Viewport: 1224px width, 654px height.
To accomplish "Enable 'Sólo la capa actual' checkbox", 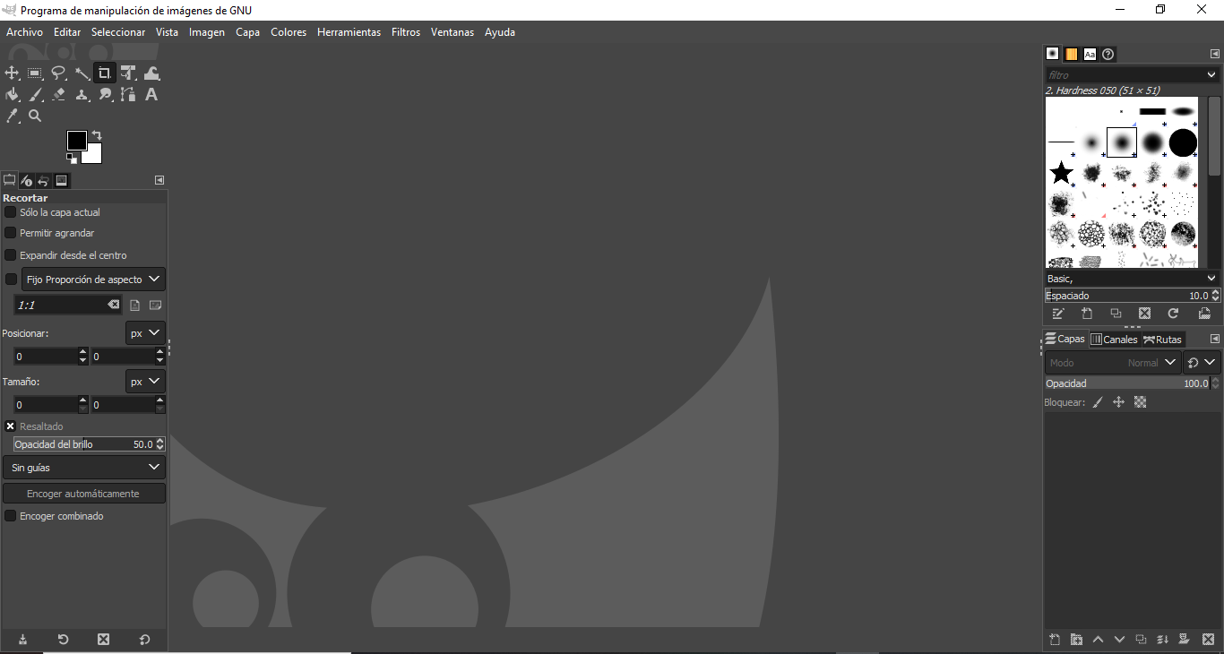I will coord(11,212).
